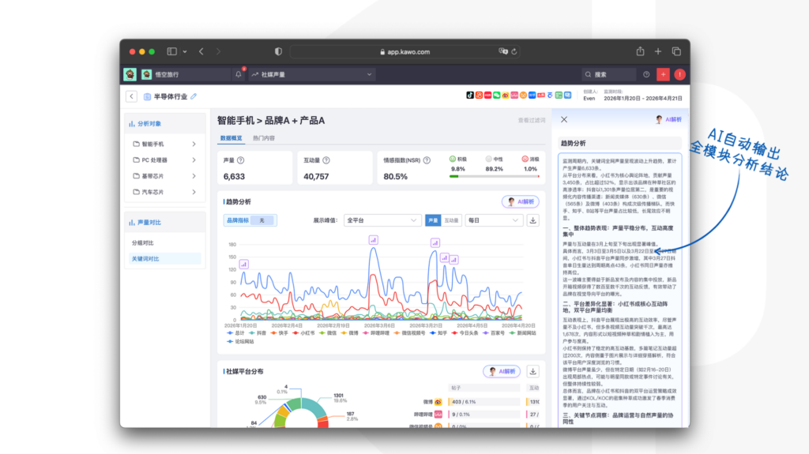Open Safari sidebar options chevron

[x=185, y=51]
